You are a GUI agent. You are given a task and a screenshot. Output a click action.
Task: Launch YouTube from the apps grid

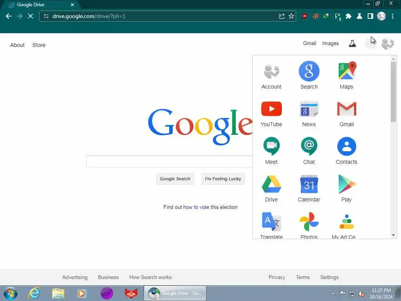271,114
